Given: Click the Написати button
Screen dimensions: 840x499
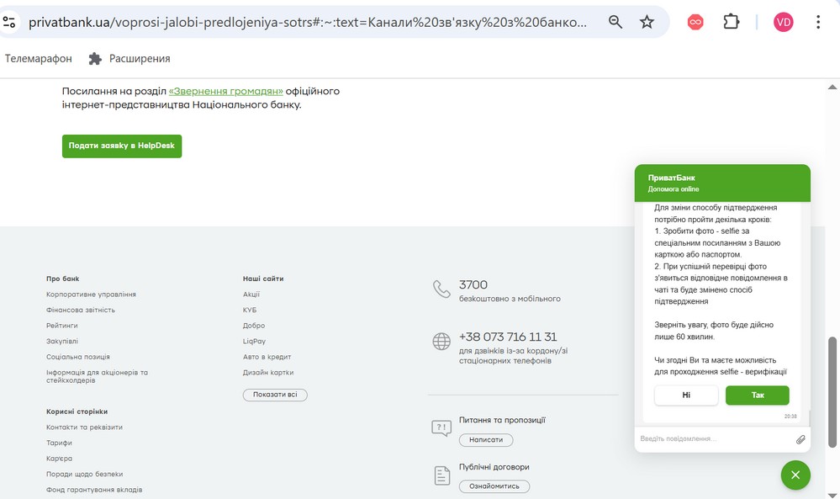Looking at the screenshot, I should pyautogui.click(x=486, y=440).
